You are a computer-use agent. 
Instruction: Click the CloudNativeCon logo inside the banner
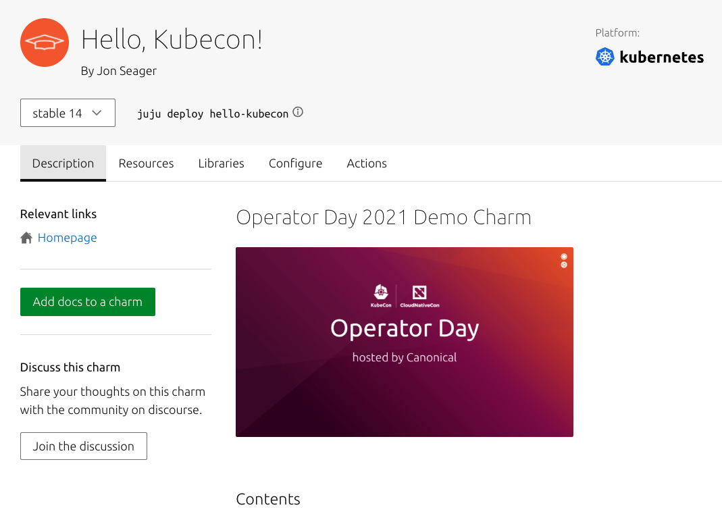click(419, 296)
